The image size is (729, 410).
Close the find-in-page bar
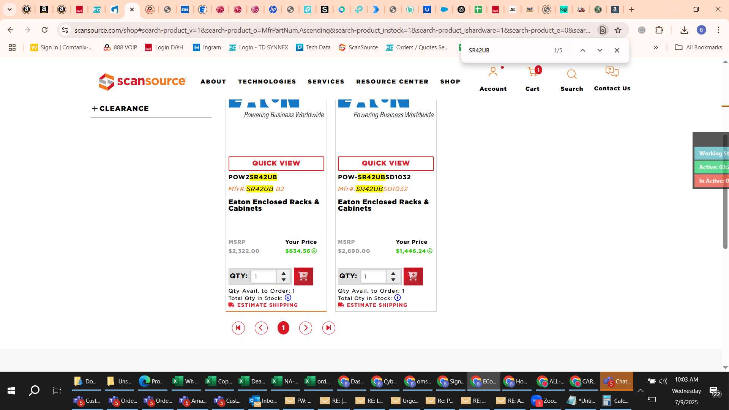[617, 50]
